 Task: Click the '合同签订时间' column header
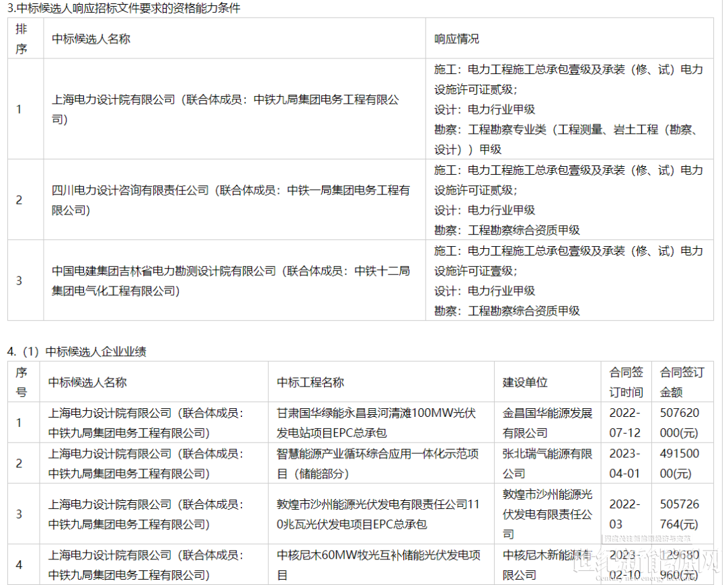[626, 382]
